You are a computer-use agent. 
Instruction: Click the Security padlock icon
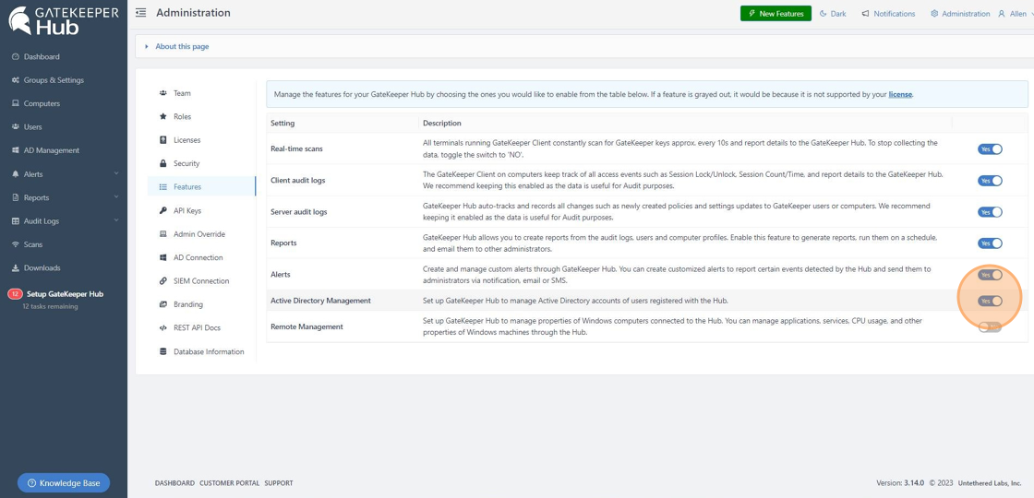pos(162,163)
